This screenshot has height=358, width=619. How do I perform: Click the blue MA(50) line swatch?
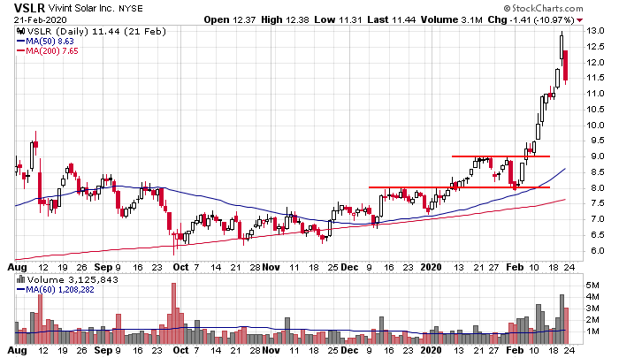(x=20, y=41)
